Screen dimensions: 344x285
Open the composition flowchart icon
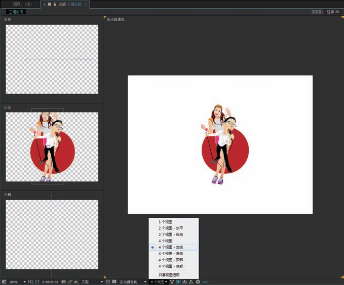coord(191,282)
